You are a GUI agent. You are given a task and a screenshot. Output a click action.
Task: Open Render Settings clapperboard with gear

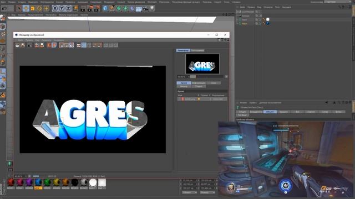pyautogui.click(x=97, y=9)
